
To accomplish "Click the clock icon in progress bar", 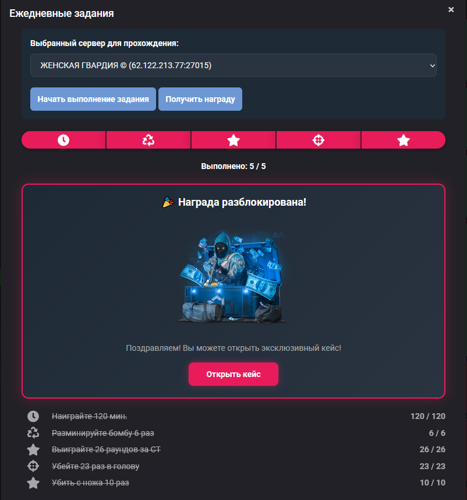I will pos(63,140).
